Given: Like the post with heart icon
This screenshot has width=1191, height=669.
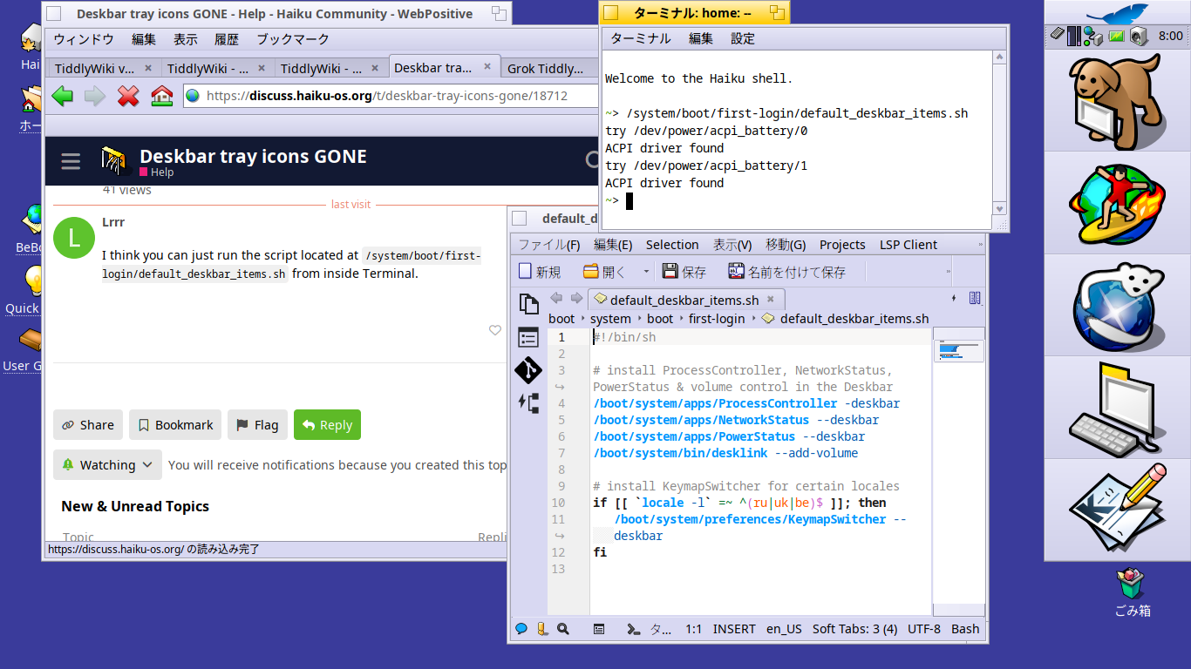Looking at the screenshot, I should [495, 330].
